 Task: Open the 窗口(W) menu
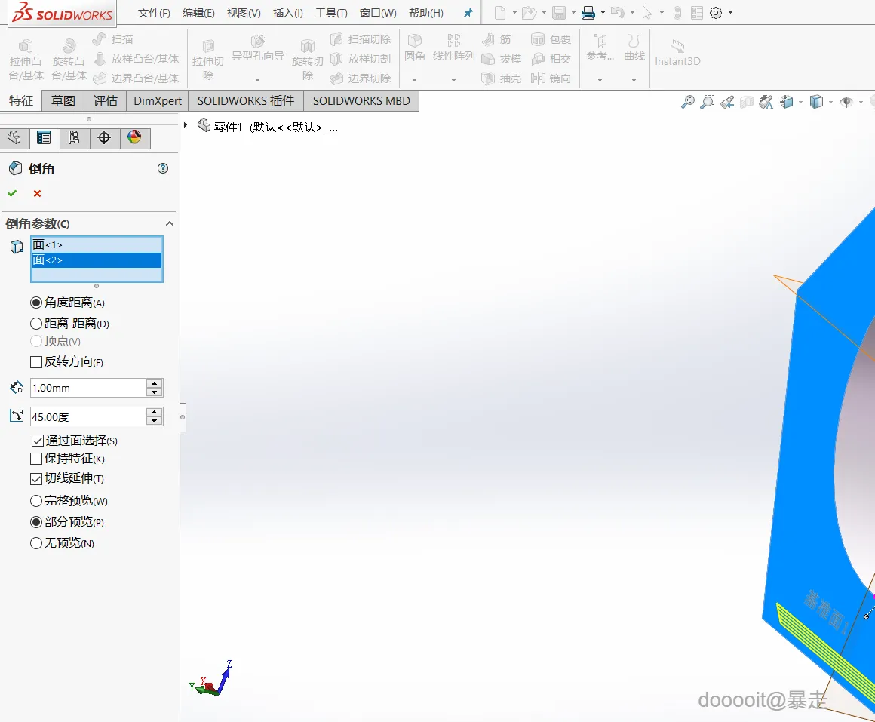[x=379, y=13]
